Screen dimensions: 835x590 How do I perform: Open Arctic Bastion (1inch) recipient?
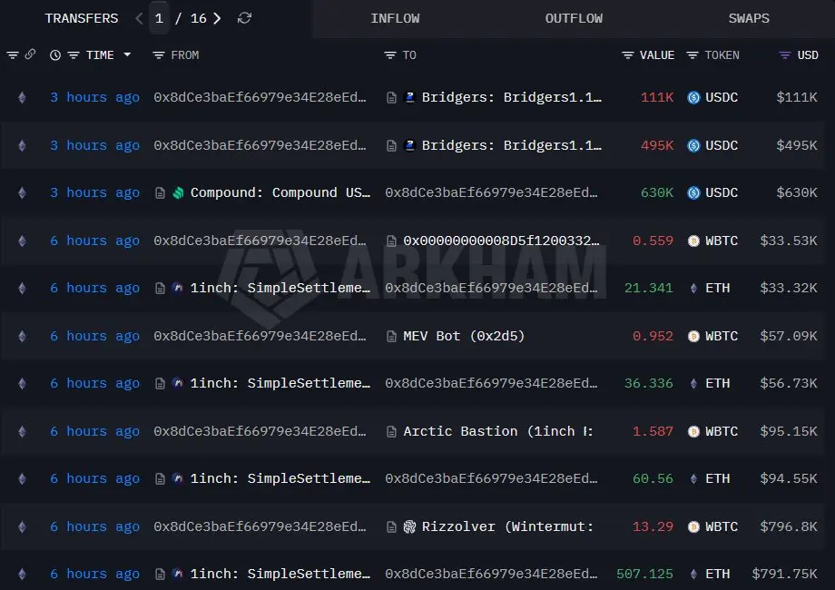tap(498, 431)
